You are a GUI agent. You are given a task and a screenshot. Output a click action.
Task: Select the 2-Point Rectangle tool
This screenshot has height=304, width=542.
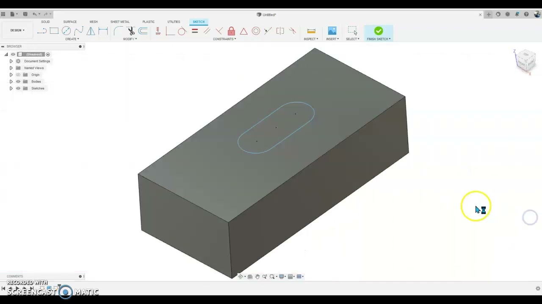[54, 31]
